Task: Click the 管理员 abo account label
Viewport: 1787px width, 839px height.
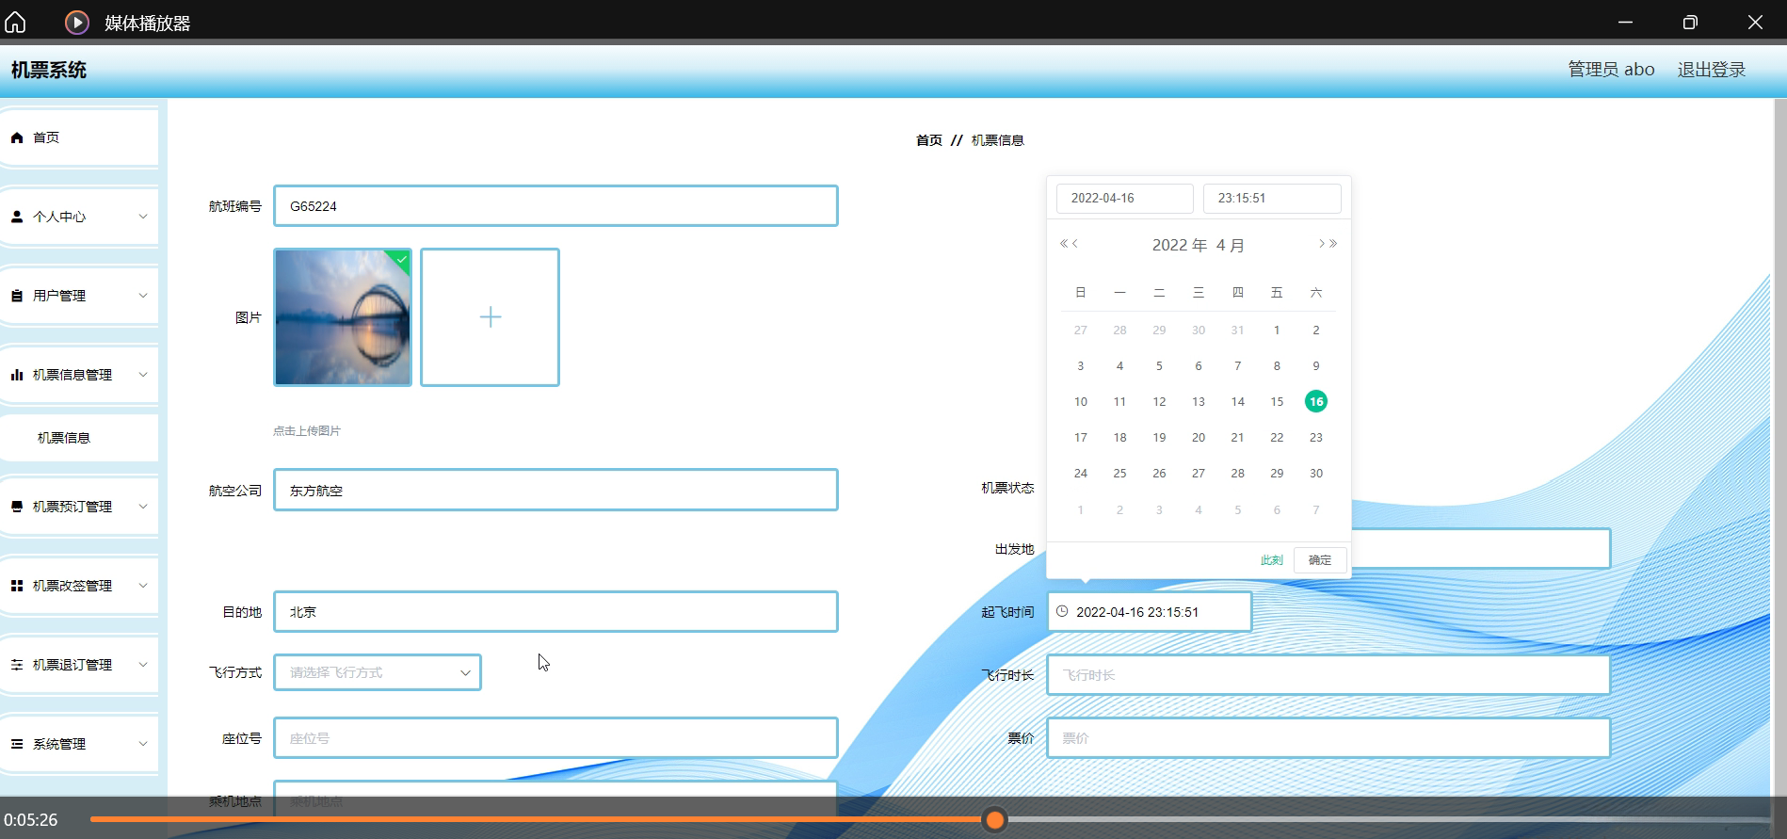Action: coord(1611,70)
